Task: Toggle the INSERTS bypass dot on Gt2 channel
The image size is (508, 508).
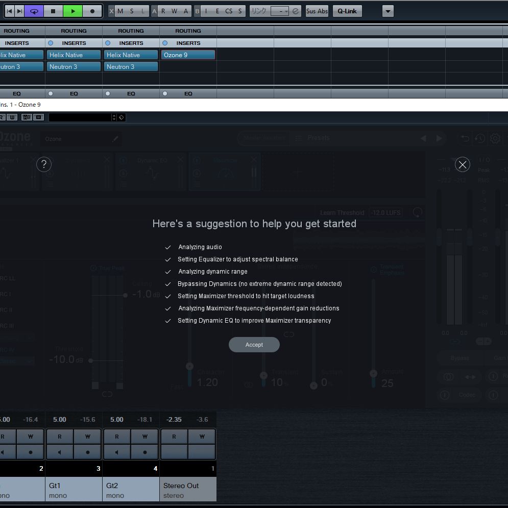Action: 108,43
